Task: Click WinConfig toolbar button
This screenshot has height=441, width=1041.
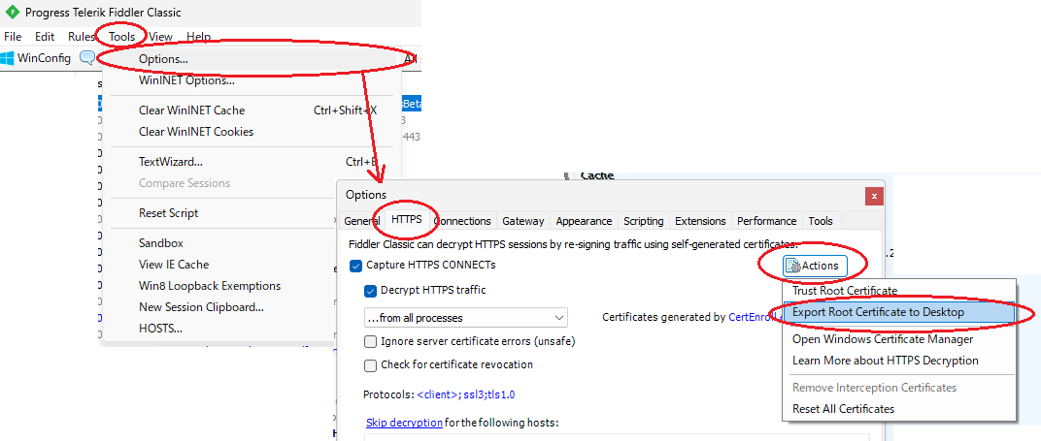Action: click(36, 57)
